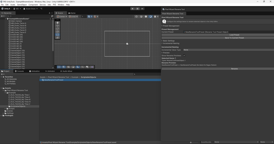This screenshot has height=144, width=274.
Task: Select the Hand view tool
Action: 58,23
